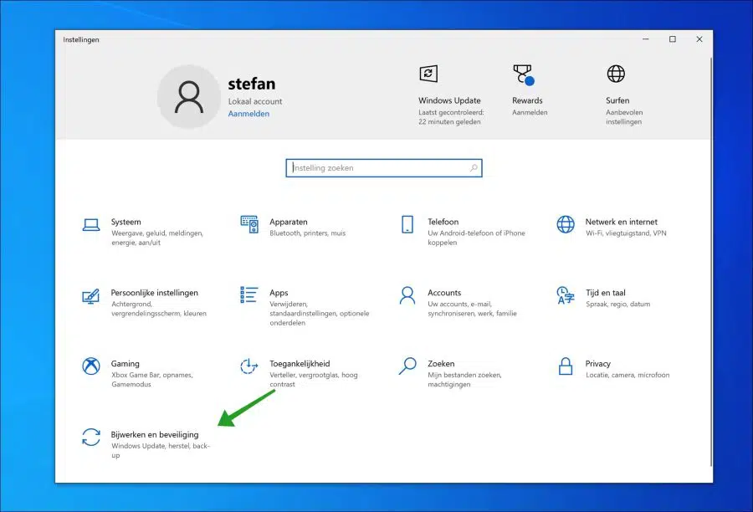The height and width of the screenshot is (512, 753).
Task: Click the Rewards label in header
Action: [x=527, y=100]
